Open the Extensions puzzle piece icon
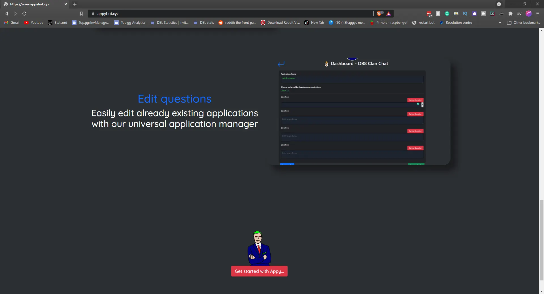The image size is (544, 294). 511,14
